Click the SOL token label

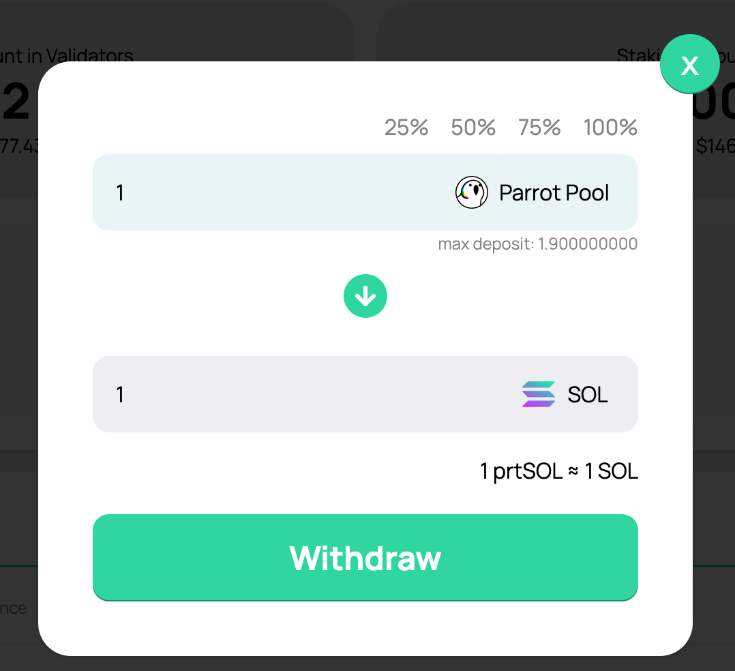point(587,394)
